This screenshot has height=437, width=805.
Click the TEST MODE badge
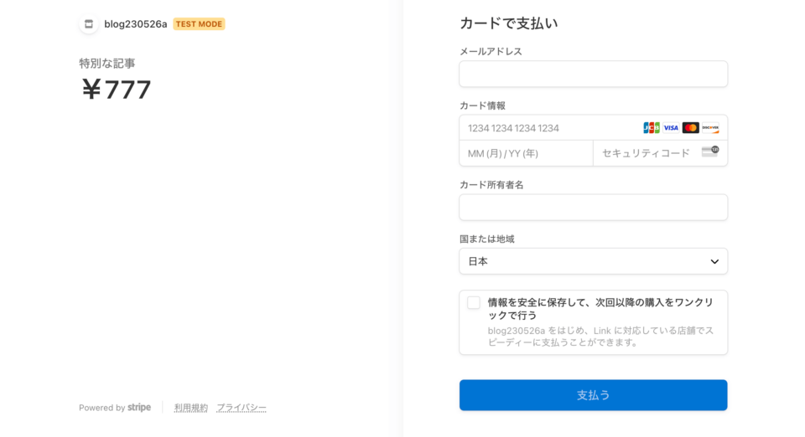(x=199, y=24)
